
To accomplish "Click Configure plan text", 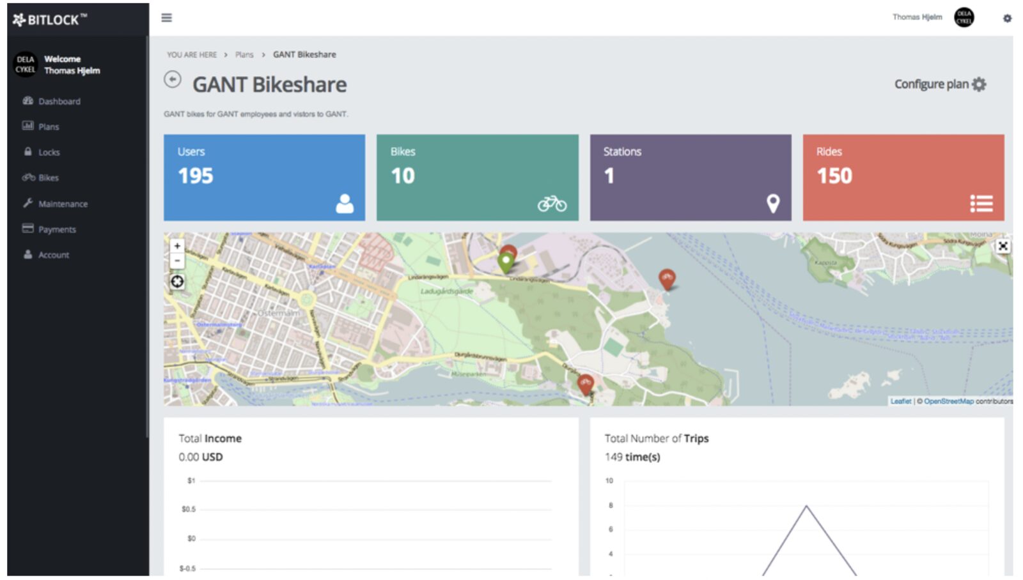I will point(931,84).
